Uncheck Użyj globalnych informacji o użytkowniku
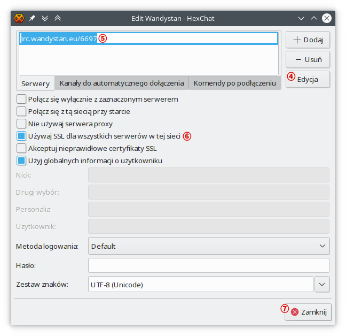Screen dimensions: 346x336 point(21,161)
